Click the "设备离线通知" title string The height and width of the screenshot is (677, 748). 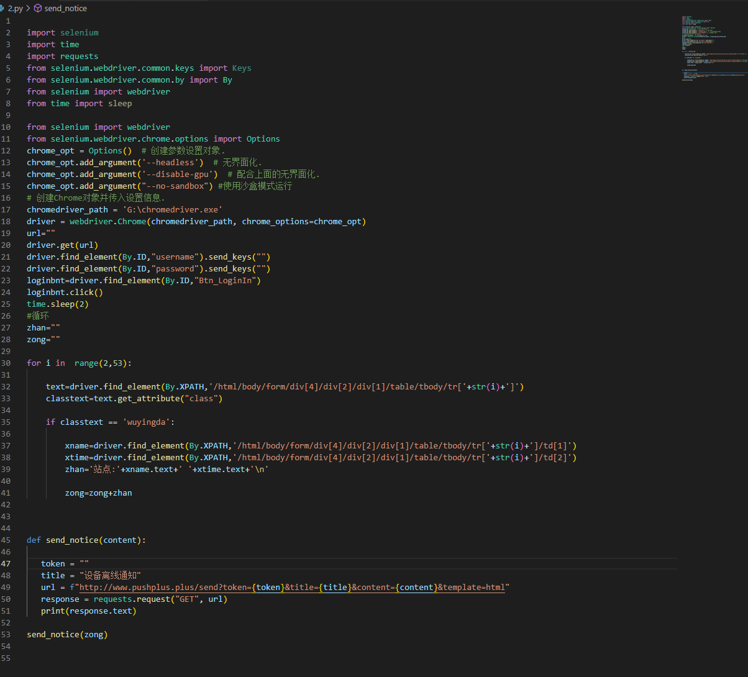tap(111, 575)
